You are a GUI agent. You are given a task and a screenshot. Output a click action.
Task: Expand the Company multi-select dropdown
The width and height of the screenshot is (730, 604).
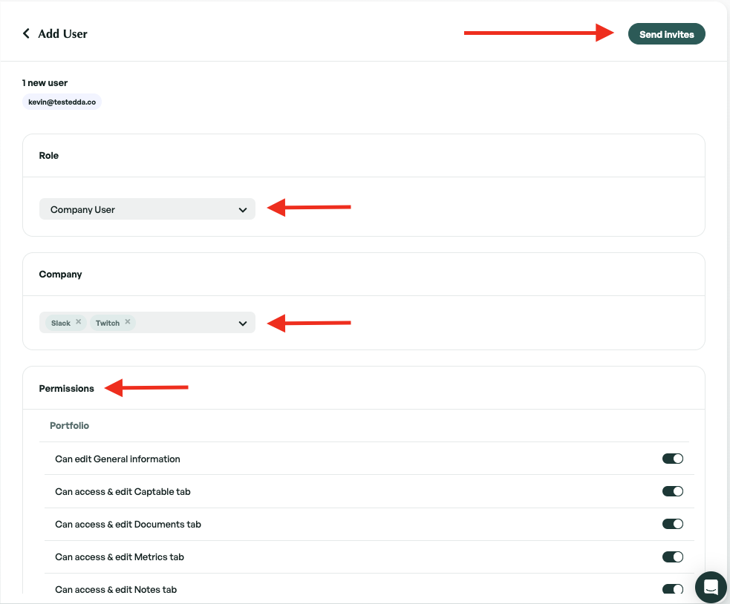click(242, 323)
